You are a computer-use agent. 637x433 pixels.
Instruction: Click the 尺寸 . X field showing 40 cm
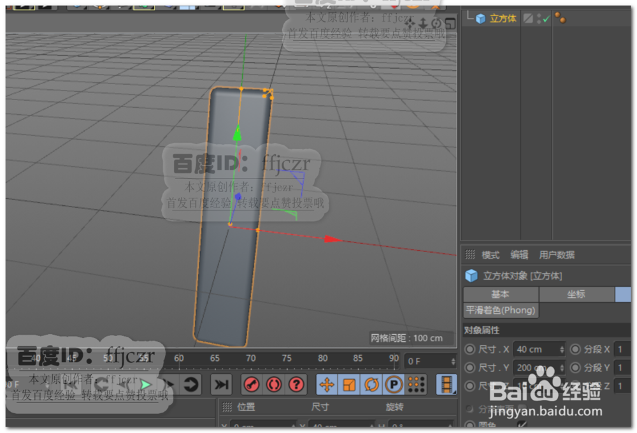[x=539, y=349]
